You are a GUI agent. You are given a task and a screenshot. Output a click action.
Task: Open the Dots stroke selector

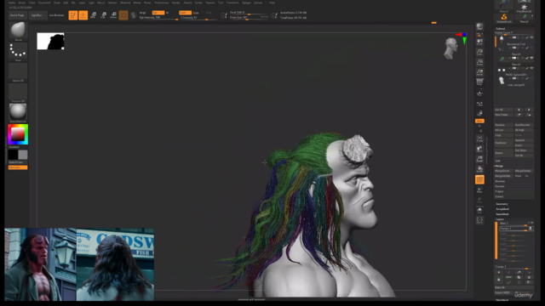point(18,51)
